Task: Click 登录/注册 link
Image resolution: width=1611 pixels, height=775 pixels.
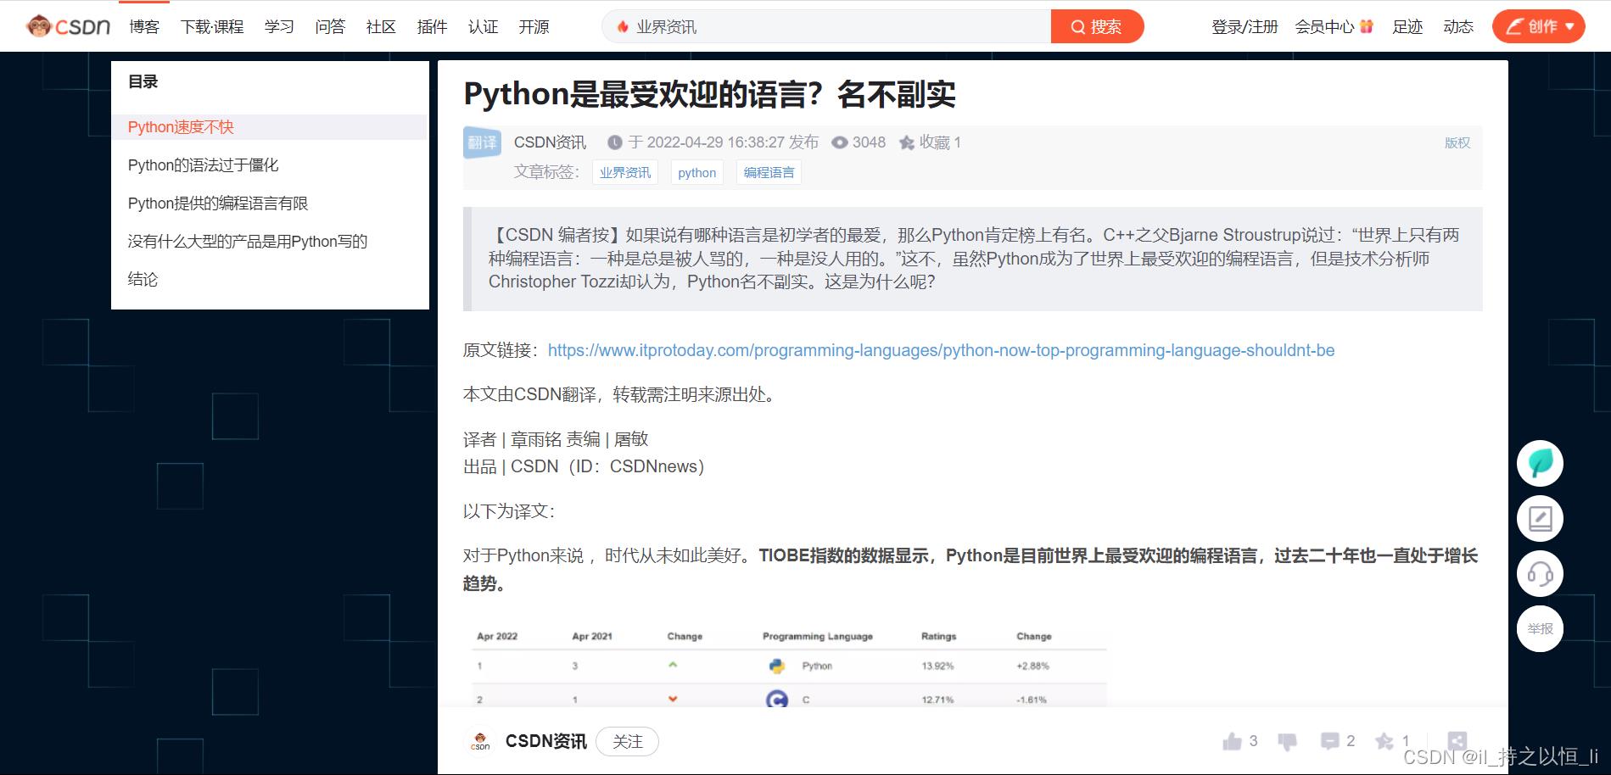Action: point(1245,27)
